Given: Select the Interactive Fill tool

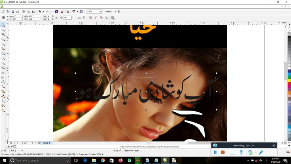Looking at the screenshot, I should pyautogui.click(x=3, y=110).
